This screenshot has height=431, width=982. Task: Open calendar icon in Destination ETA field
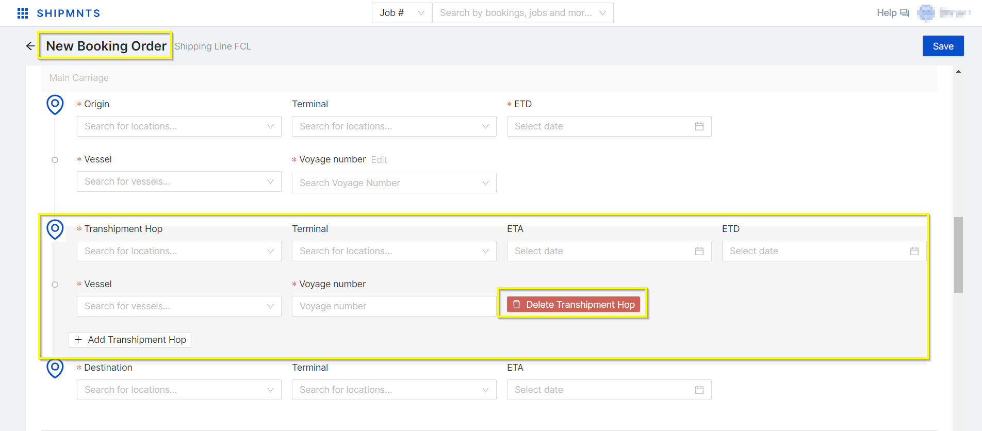coord(699,390)
